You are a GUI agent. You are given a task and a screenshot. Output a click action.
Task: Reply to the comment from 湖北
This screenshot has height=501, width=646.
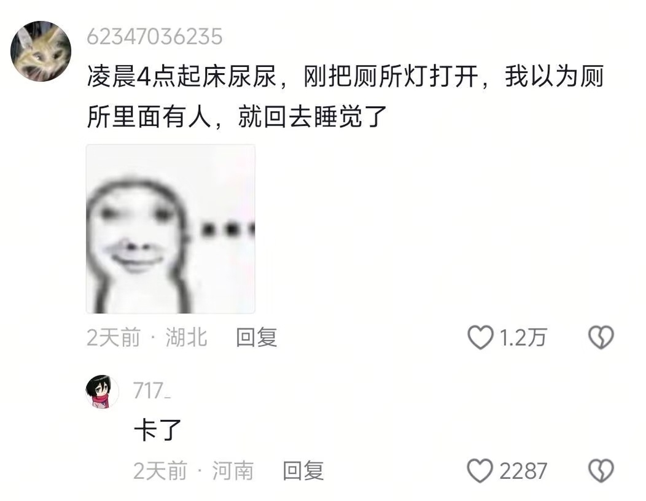click(x=256, y=338)
